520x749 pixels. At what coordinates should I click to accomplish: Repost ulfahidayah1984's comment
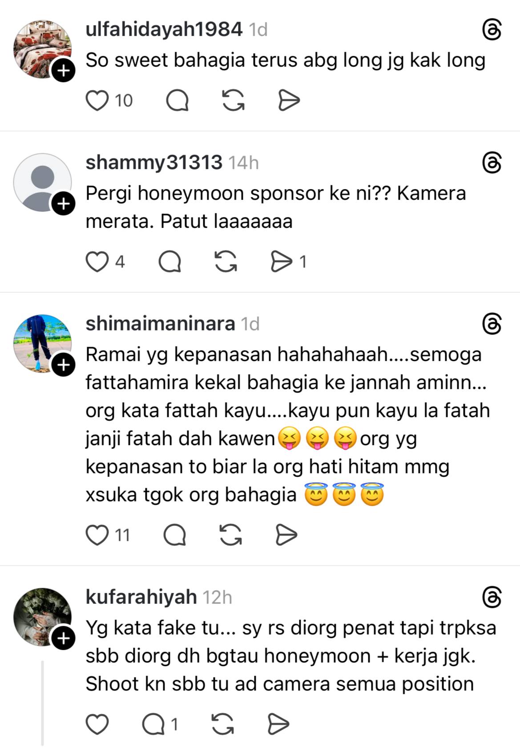point(234,100)
